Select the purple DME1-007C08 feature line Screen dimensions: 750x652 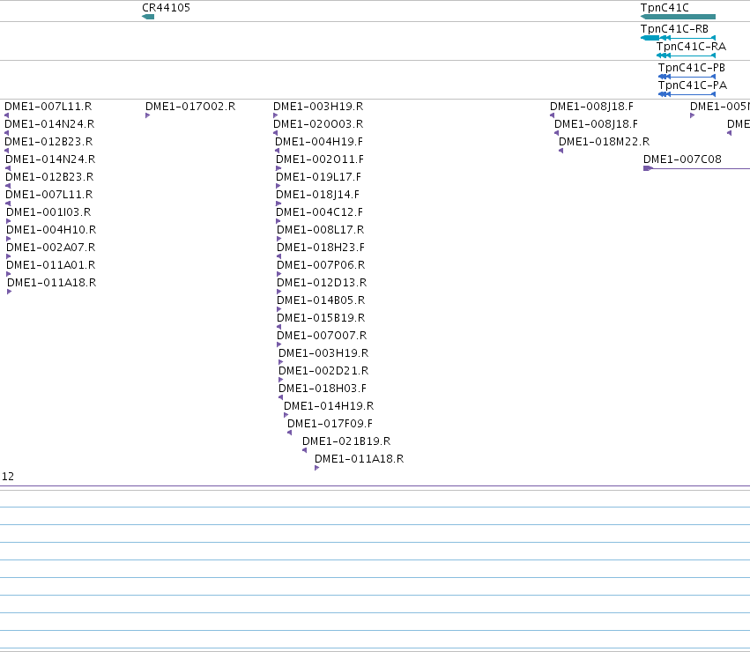click(696, 168)
